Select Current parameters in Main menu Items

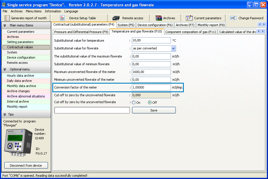pyautogui.click(x=26, y=32)
